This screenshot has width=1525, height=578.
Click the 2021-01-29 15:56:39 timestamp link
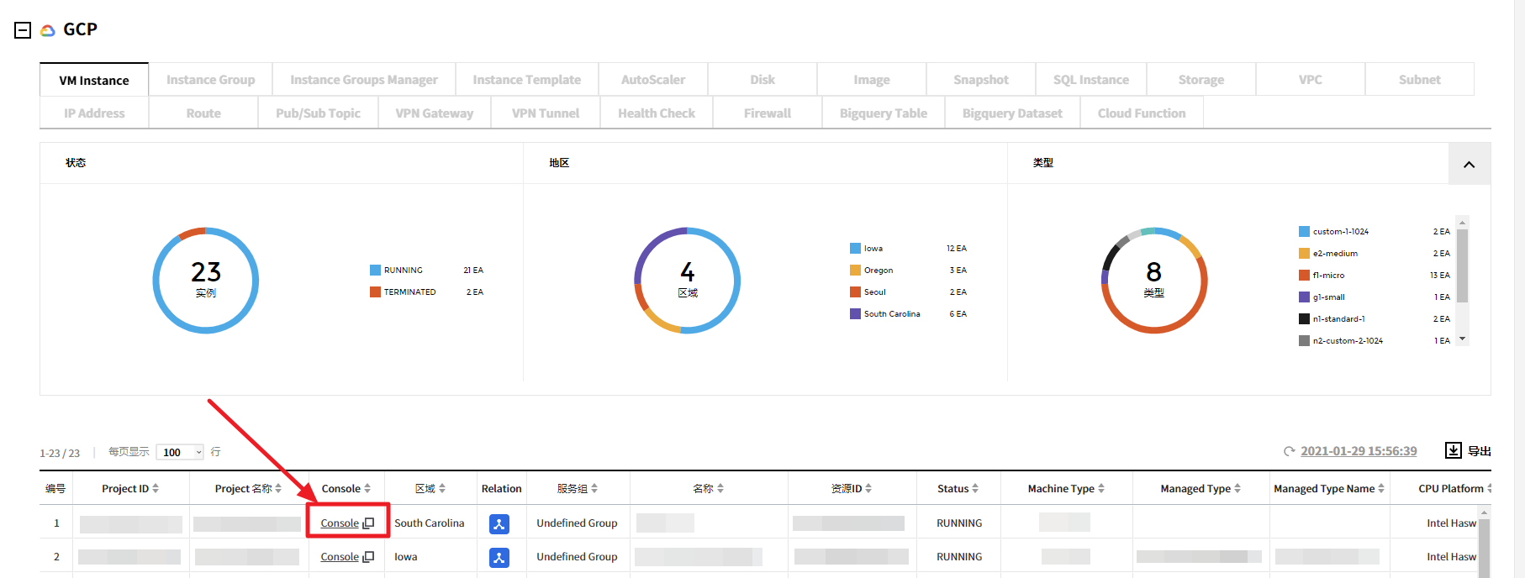click(x=1359, y=451)
